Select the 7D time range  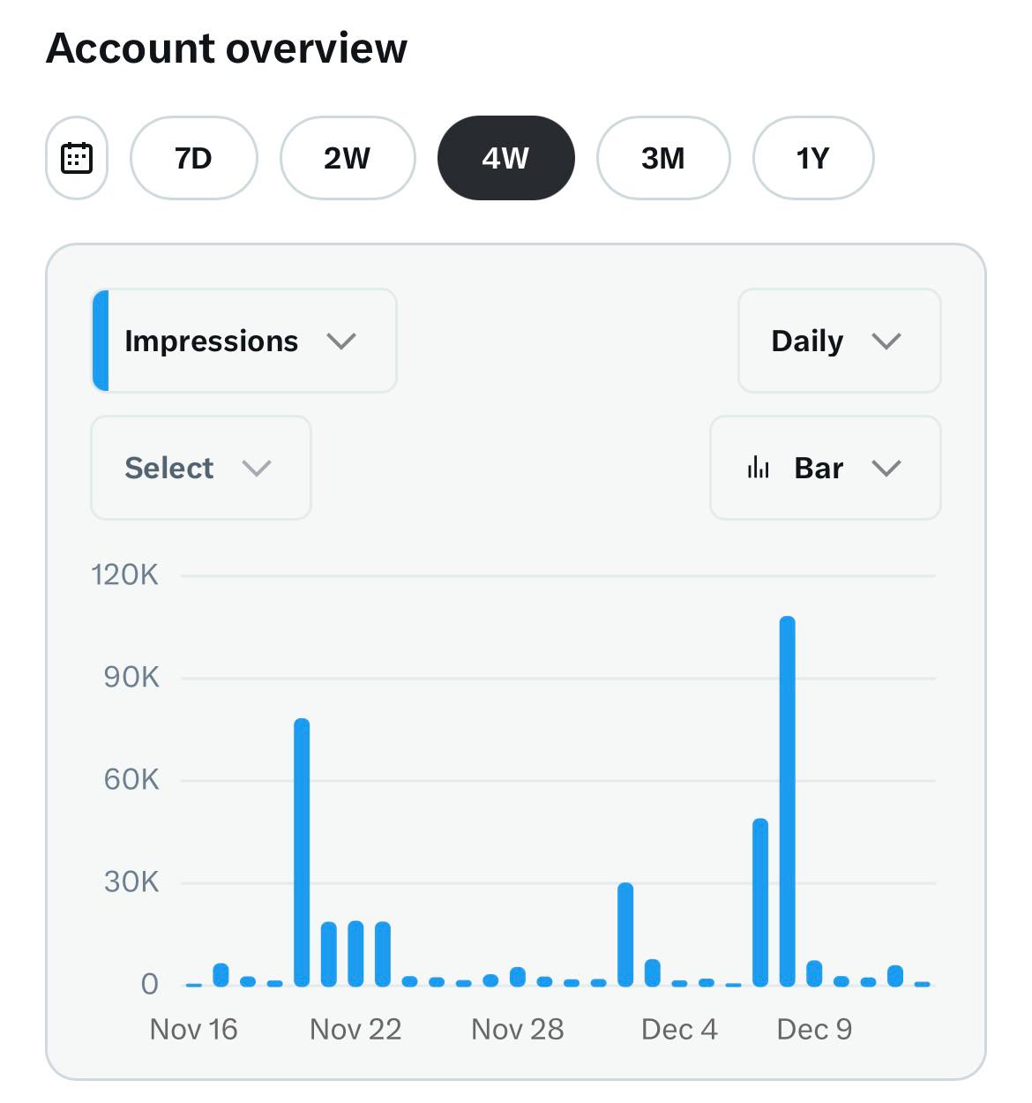coord(194,158)
